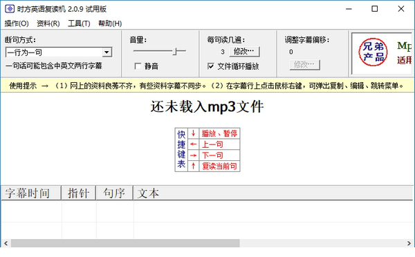Click the 兄弟产品 round stamp logo
This screenshot has width=415, height=257.
[x=373, y=52]
